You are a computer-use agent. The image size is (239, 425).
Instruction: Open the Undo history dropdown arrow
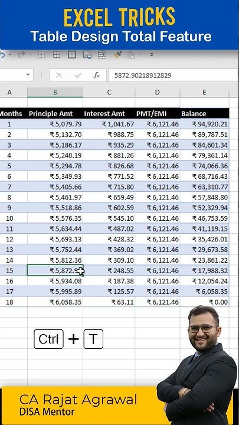point(10,55)
